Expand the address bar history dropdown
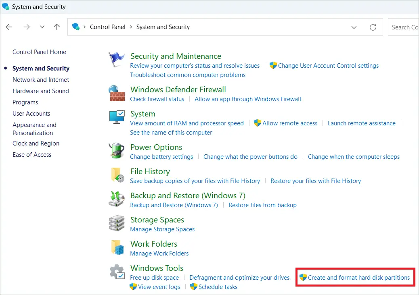 click(x=354, y=27)
